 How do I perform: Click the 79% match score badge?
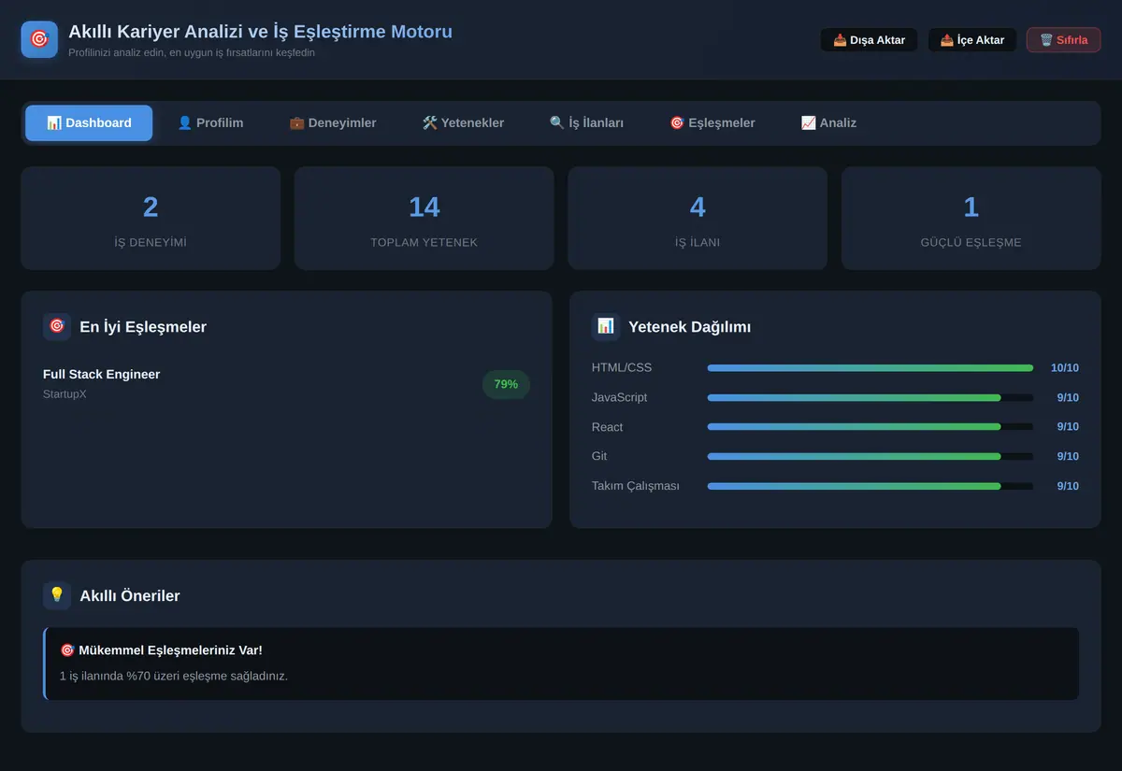(506, 384)
